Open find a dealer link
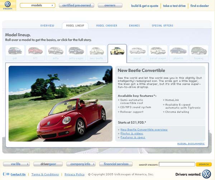 click(200, 6)
